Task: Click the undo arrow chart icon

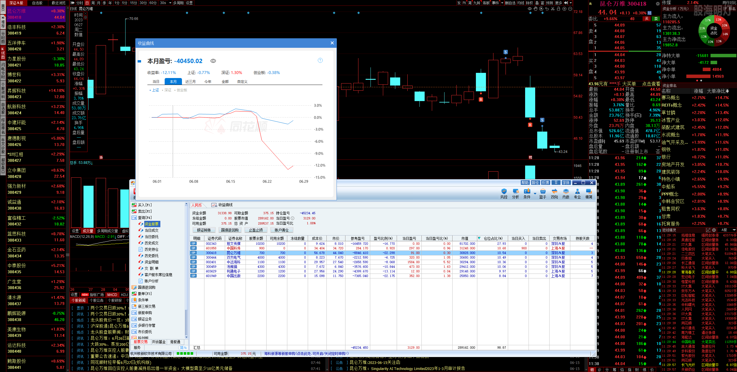Action: point(547,9)
